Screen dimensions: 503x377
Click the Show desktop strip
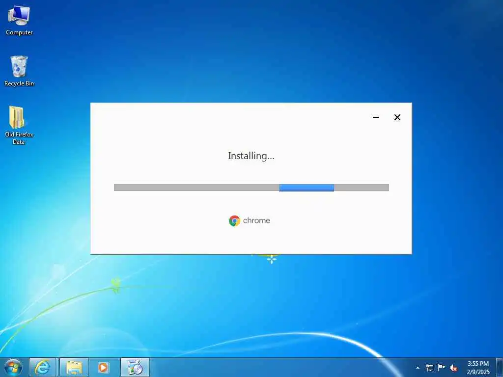point(500,368)
